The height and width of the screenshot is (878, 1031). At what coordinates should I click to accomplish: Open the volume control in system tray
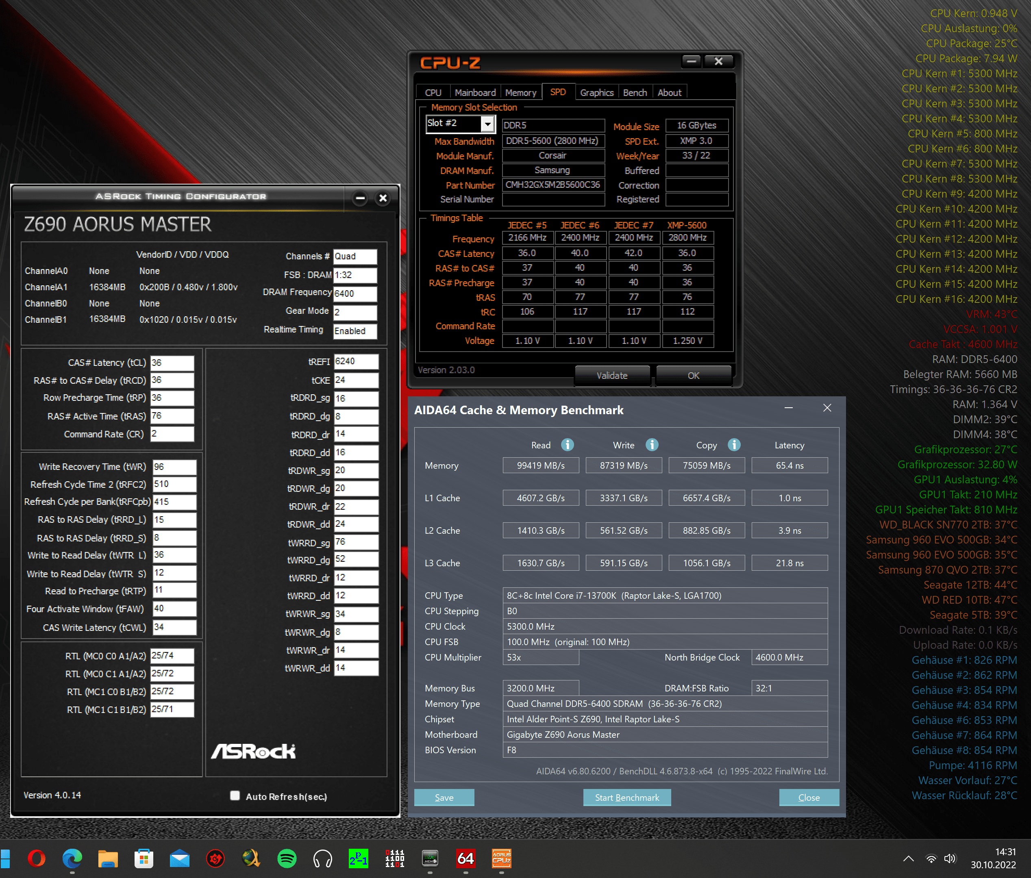950,858
